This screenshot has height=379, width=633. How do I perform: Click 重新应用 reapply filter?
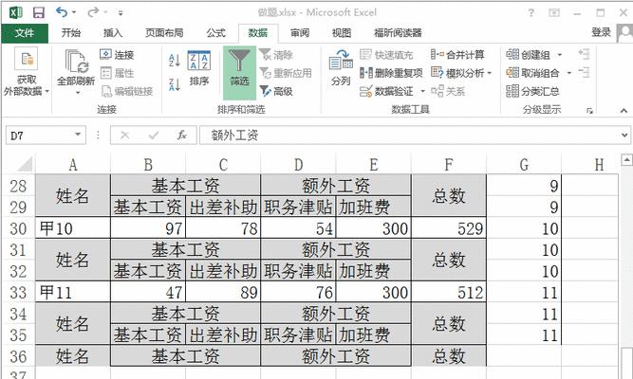click(286, 73)
